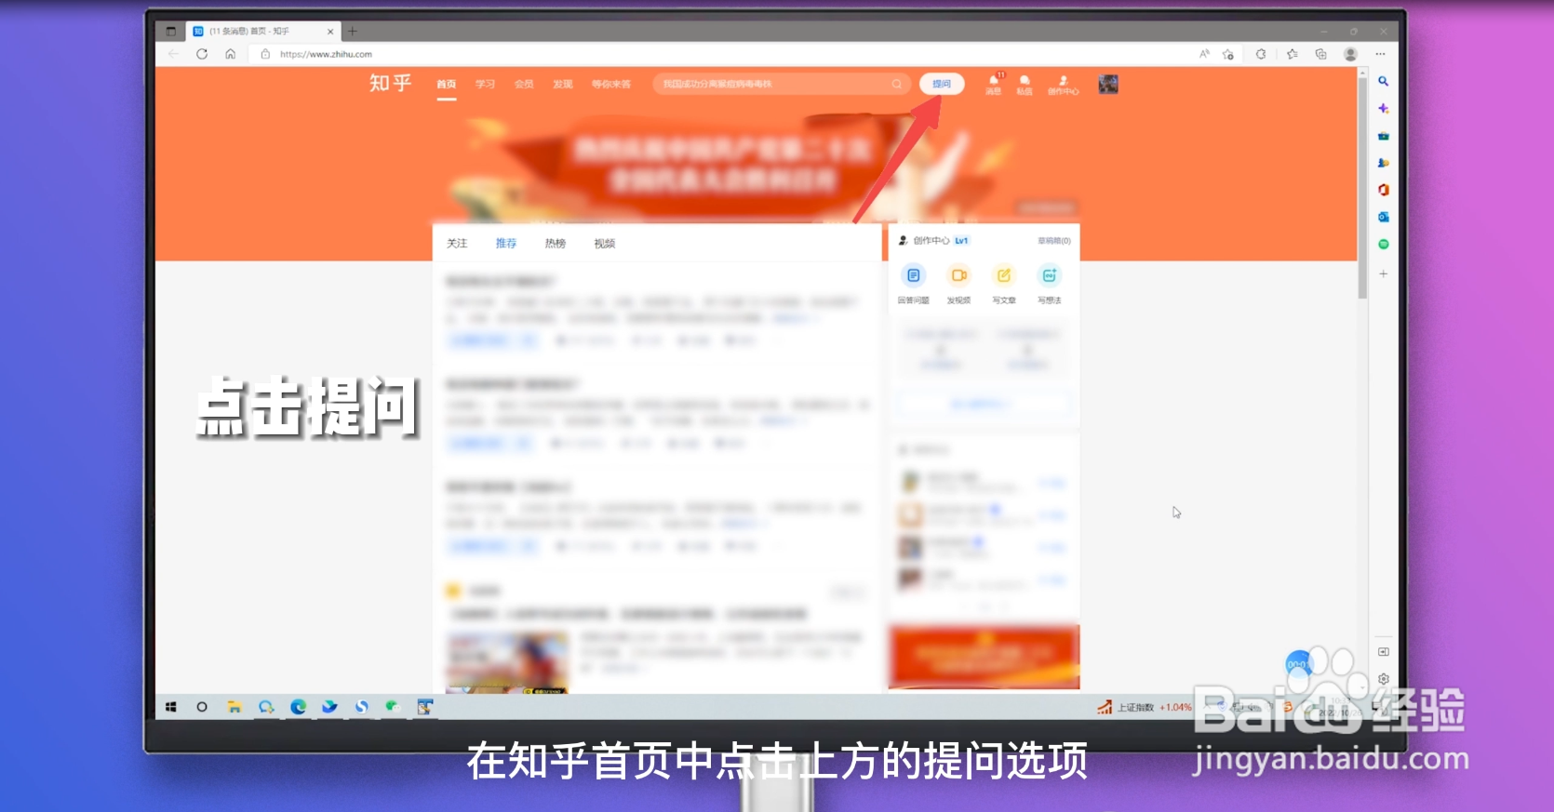Add page to favorites with star-plus icon

tap(1228, 54)
